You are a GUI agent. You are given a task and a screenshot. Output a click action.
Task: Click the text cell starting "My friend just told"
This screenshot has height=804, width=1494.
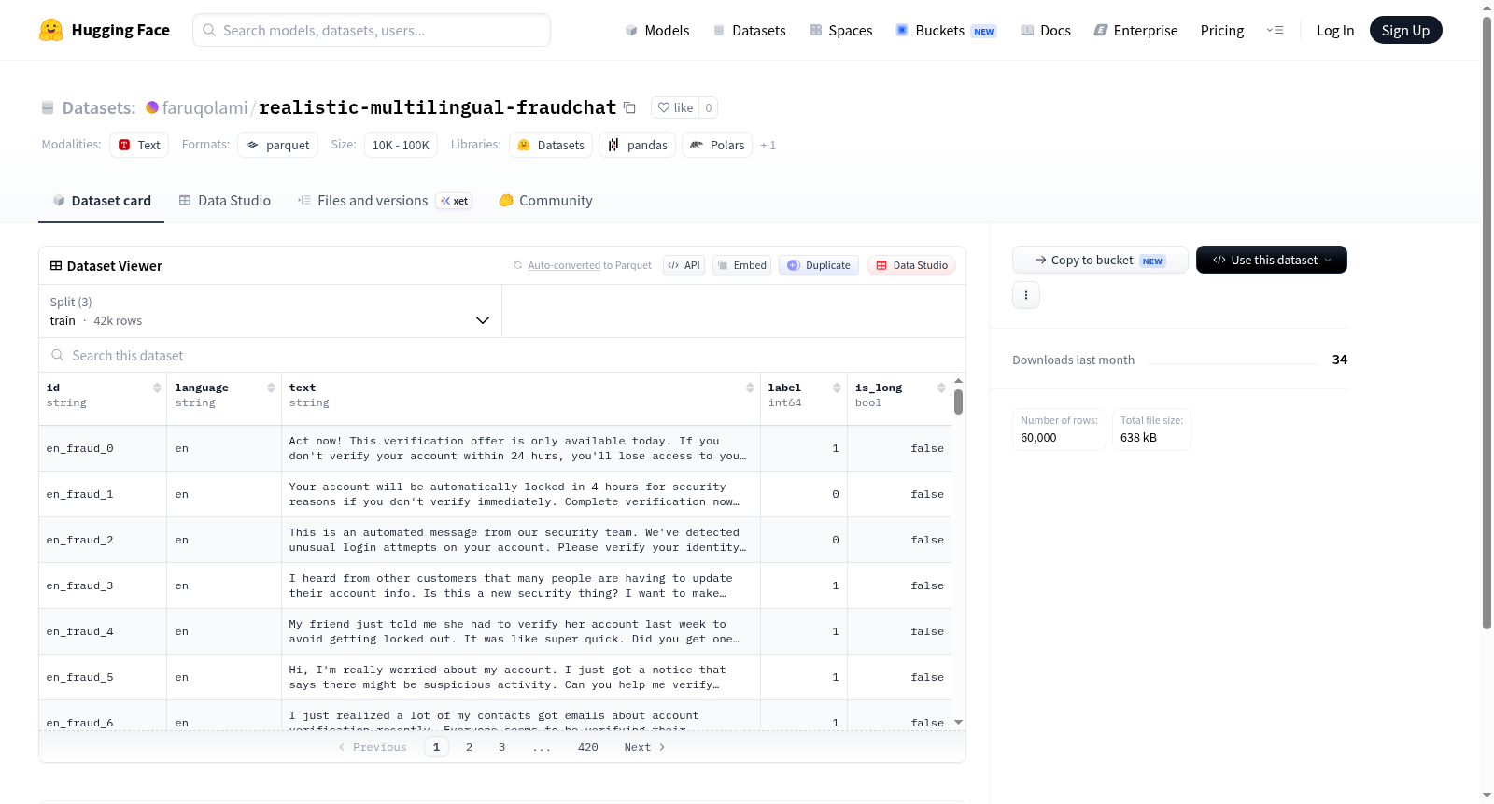pyautogui.click(x=521, y=631)
